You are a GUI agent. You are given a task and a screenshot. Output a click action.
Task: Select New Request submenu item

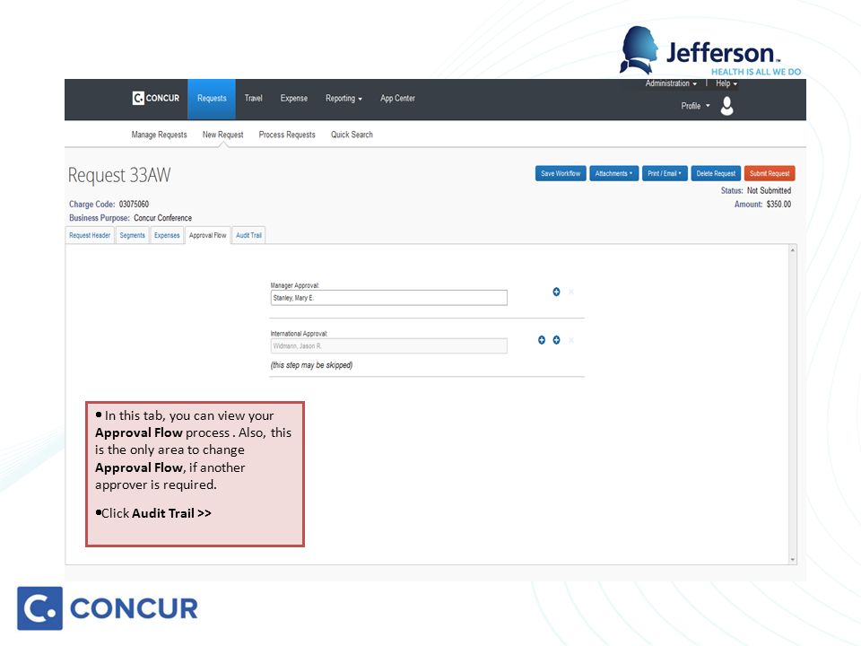pos(223,135)
